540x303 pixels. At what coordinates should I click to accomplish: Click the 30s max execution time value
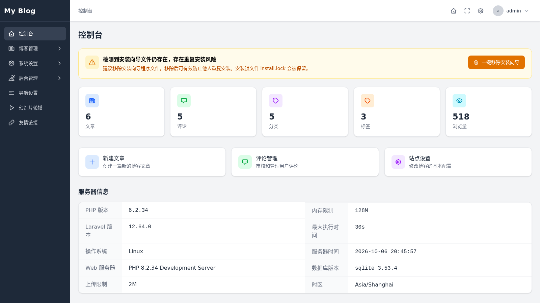click(360, 227)
